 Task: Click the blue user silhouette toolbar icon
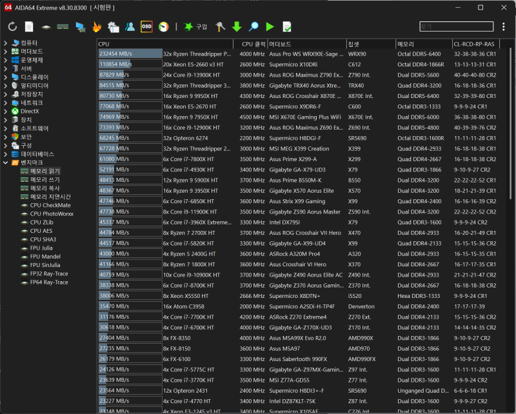130,26
